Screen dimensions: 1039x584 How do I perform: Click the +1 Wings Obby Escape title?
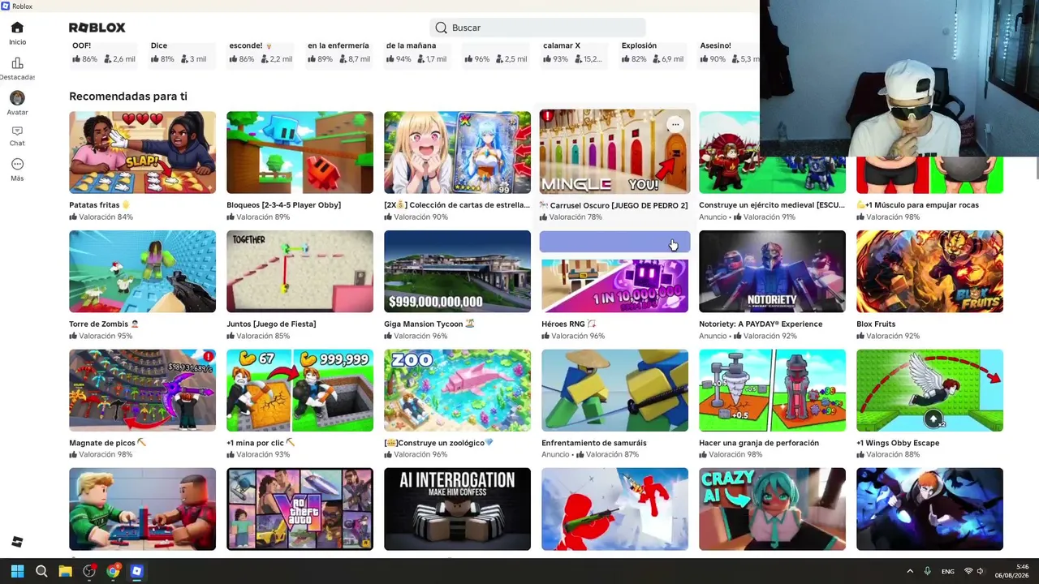pyautogui.click(x=898, y=443)
